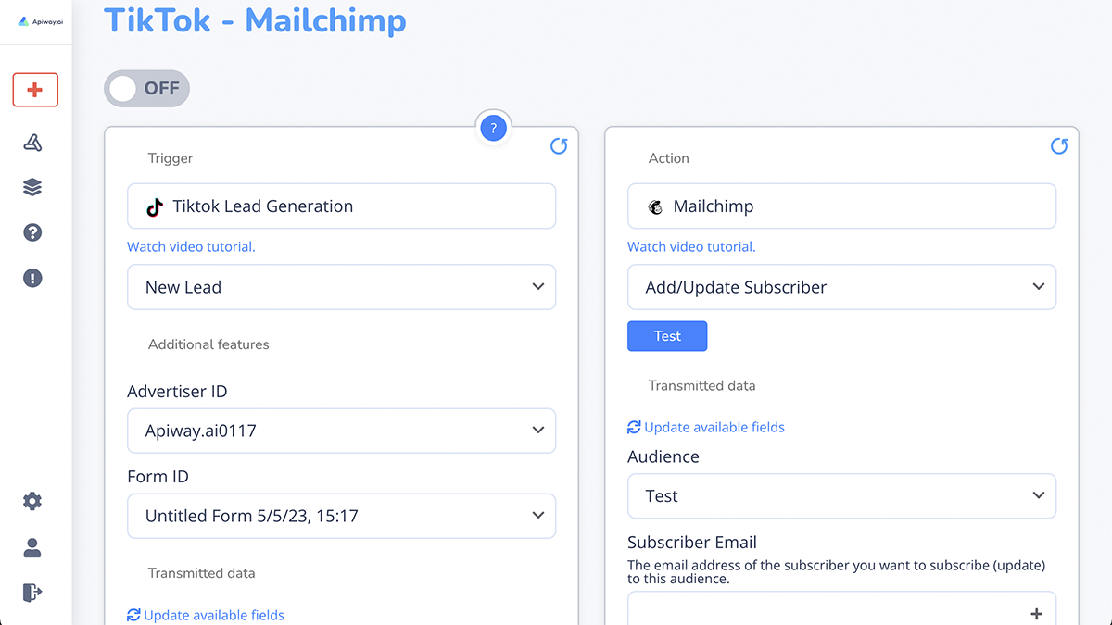Image resolution: width=1112 pixels, height=625 pixels.
Task: Click the blue Test button
Action: (x=667, y=336)
